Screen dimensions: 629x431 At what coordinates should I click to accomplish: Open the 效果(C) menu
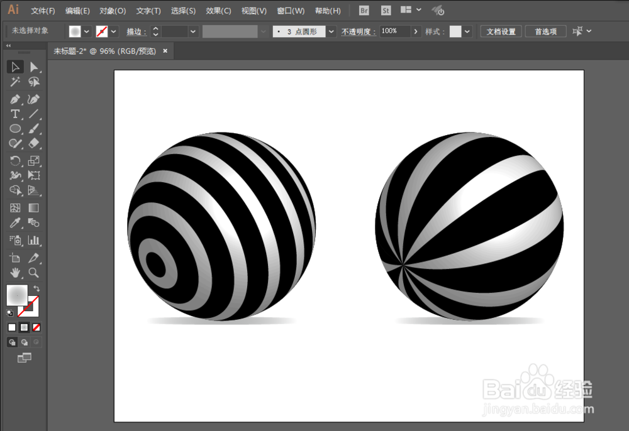(218, 11)
